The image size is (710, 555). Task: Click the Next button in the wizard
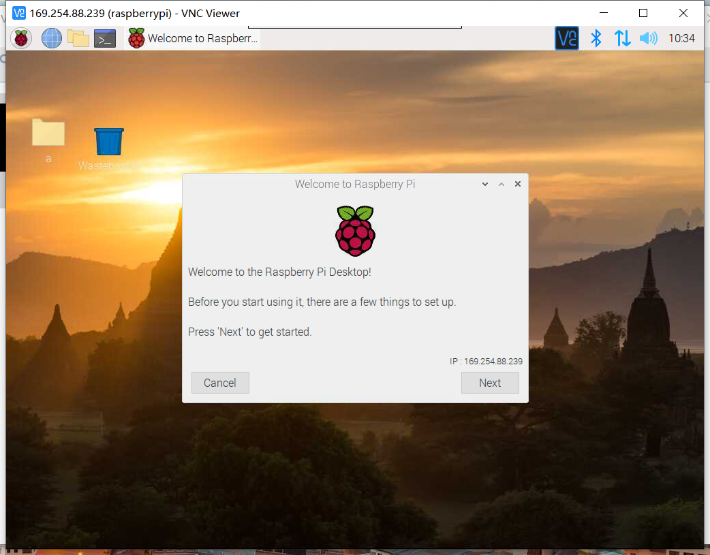click(490, 383)
